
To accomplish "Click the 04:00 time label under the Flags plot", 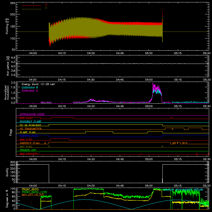I will [x=33, y=159].
